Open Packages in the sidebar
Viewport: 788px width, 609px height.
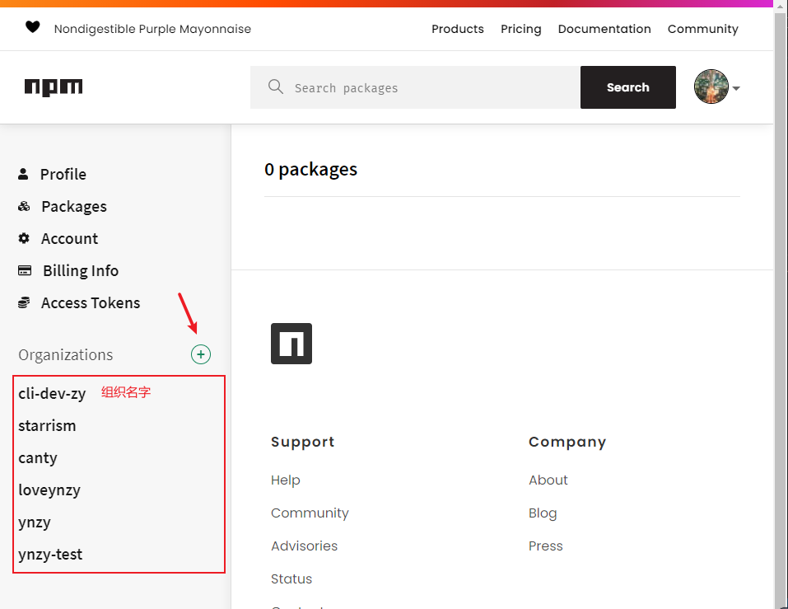(74, 206)
